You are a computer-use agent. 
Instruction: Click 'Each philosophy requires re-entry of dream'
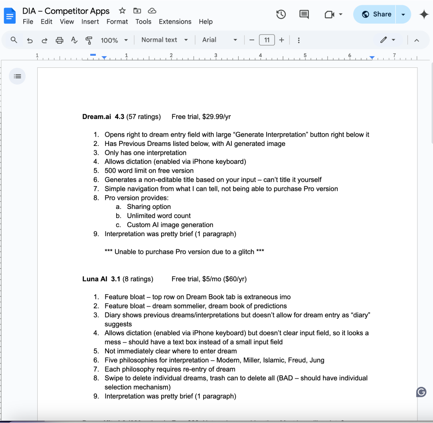[170, 369]
